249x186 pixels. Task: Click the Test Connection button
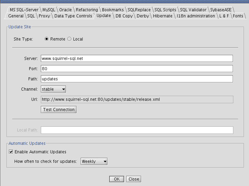(x=59, y=110)
